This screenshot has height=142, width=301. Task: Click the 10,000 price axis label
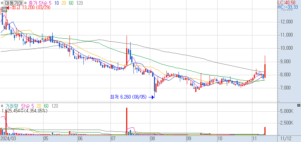(286, 48)
